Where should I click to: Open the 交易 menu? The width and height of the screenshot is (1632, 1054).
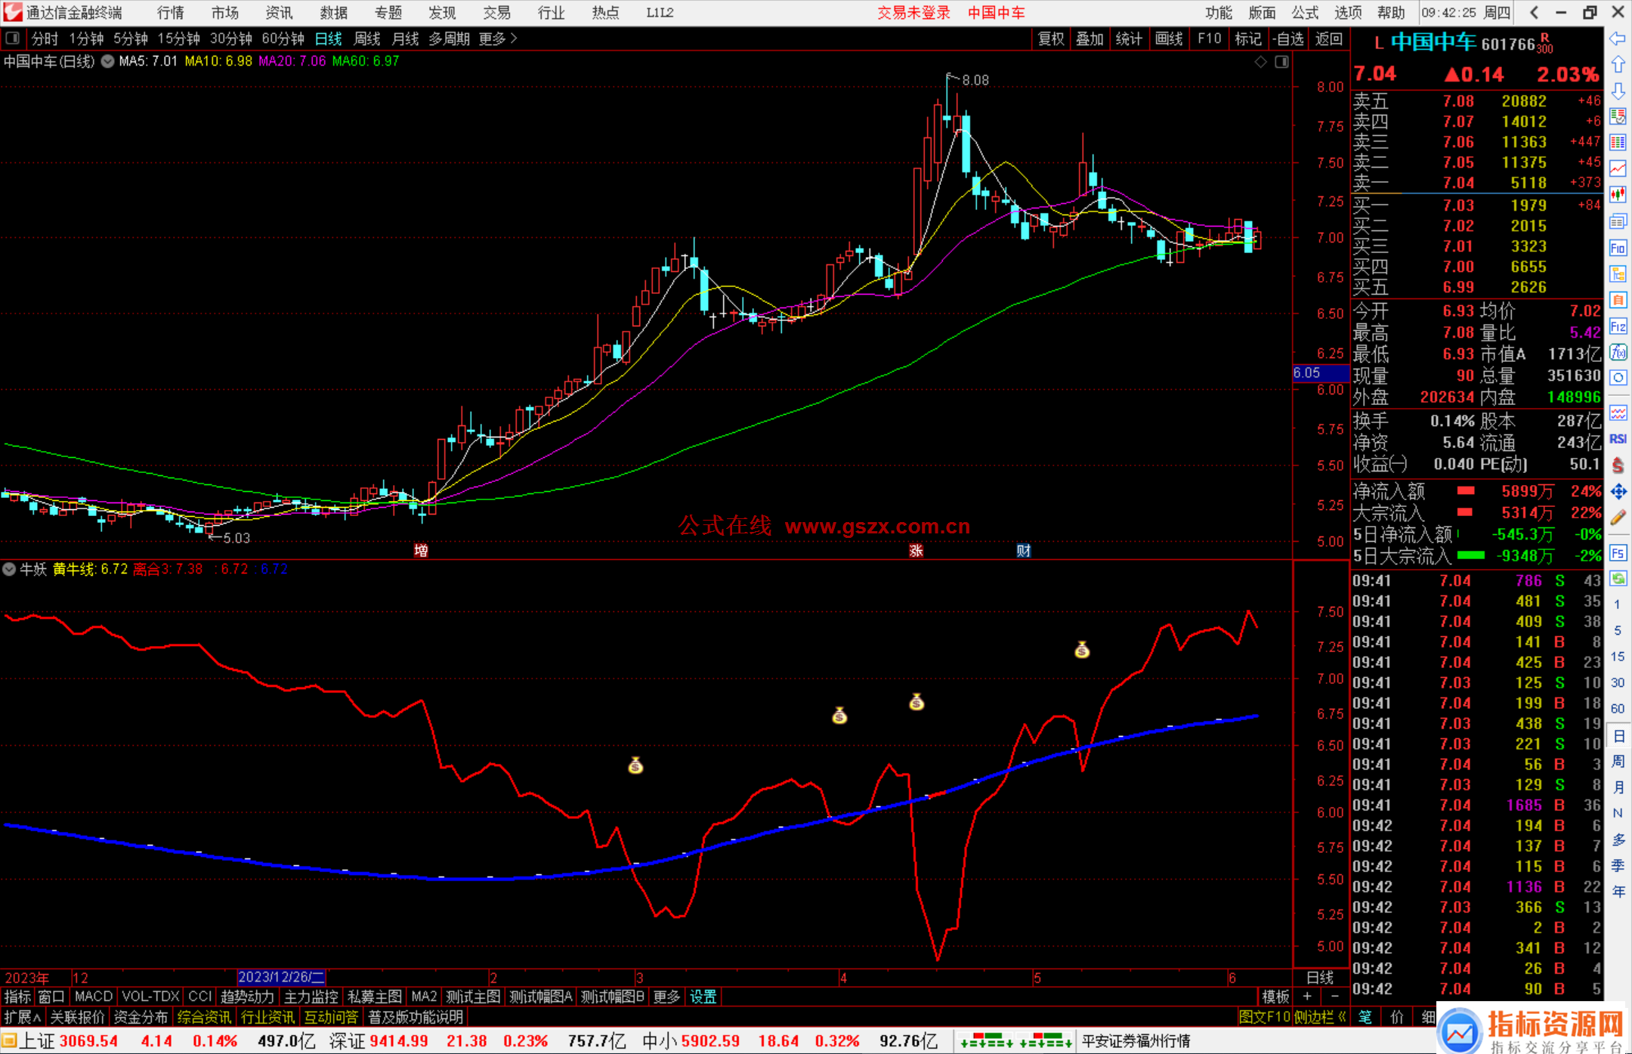pyautogui.click(x=497, y=13)
